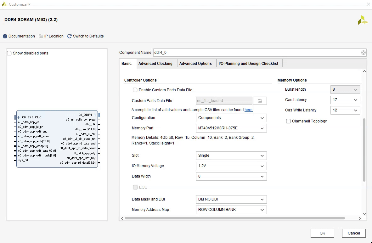Click the Cancel button
Image resolution: width=372 pixels, height=243 pixels.
pos(354,233)
